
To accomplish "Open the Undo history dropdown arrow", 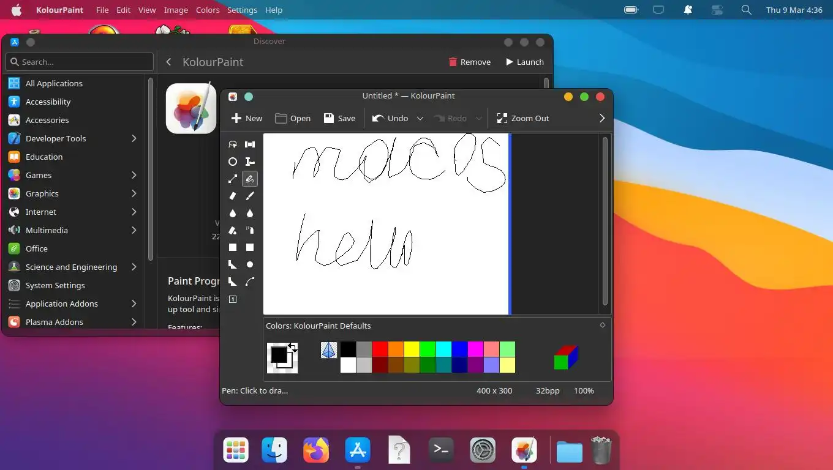I will (420, 118).
